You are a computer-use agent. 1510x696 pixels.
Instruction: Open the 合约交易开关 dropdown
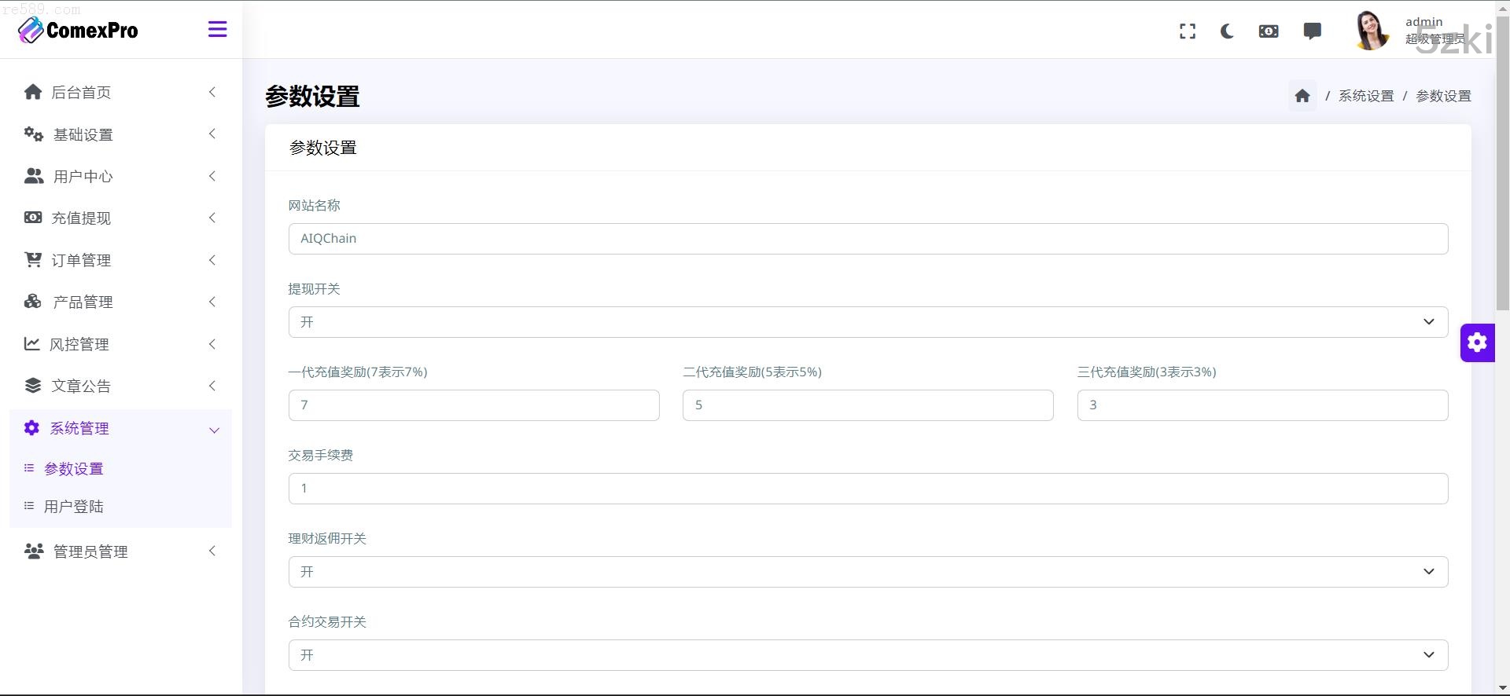pyautogui.click(x=867, y=655)
